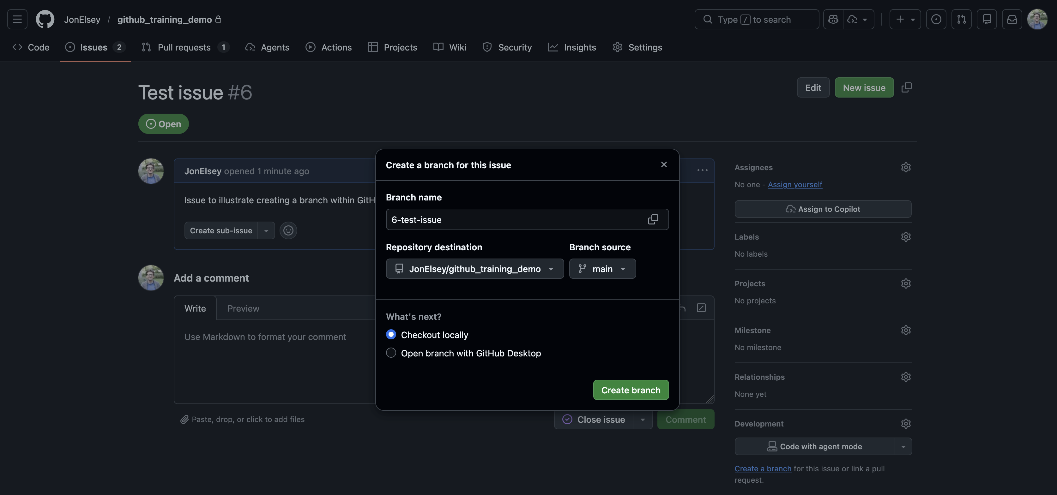Switch to the Preview comment tab
The image size is (1057, 495).
point(243,308)
